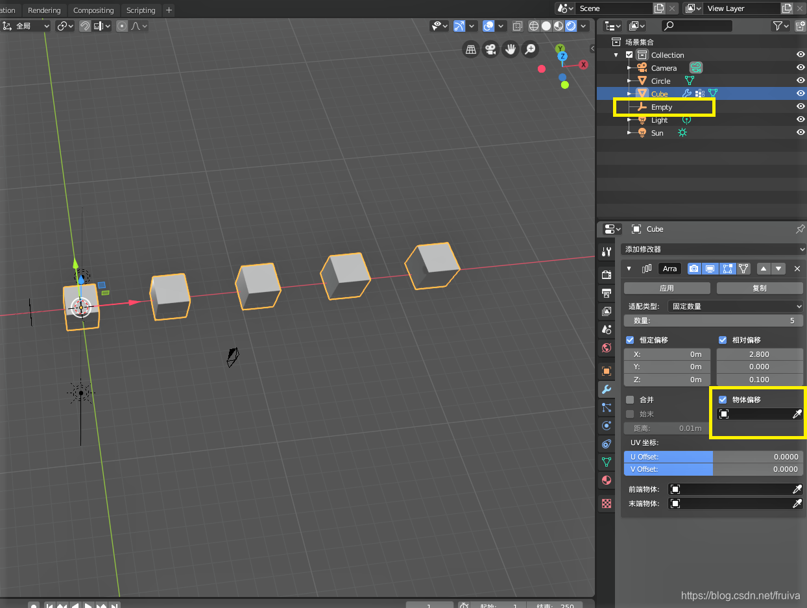Open the Object Data mesh tab
Screen dimensions: 807x608
[x=607, y=462]
